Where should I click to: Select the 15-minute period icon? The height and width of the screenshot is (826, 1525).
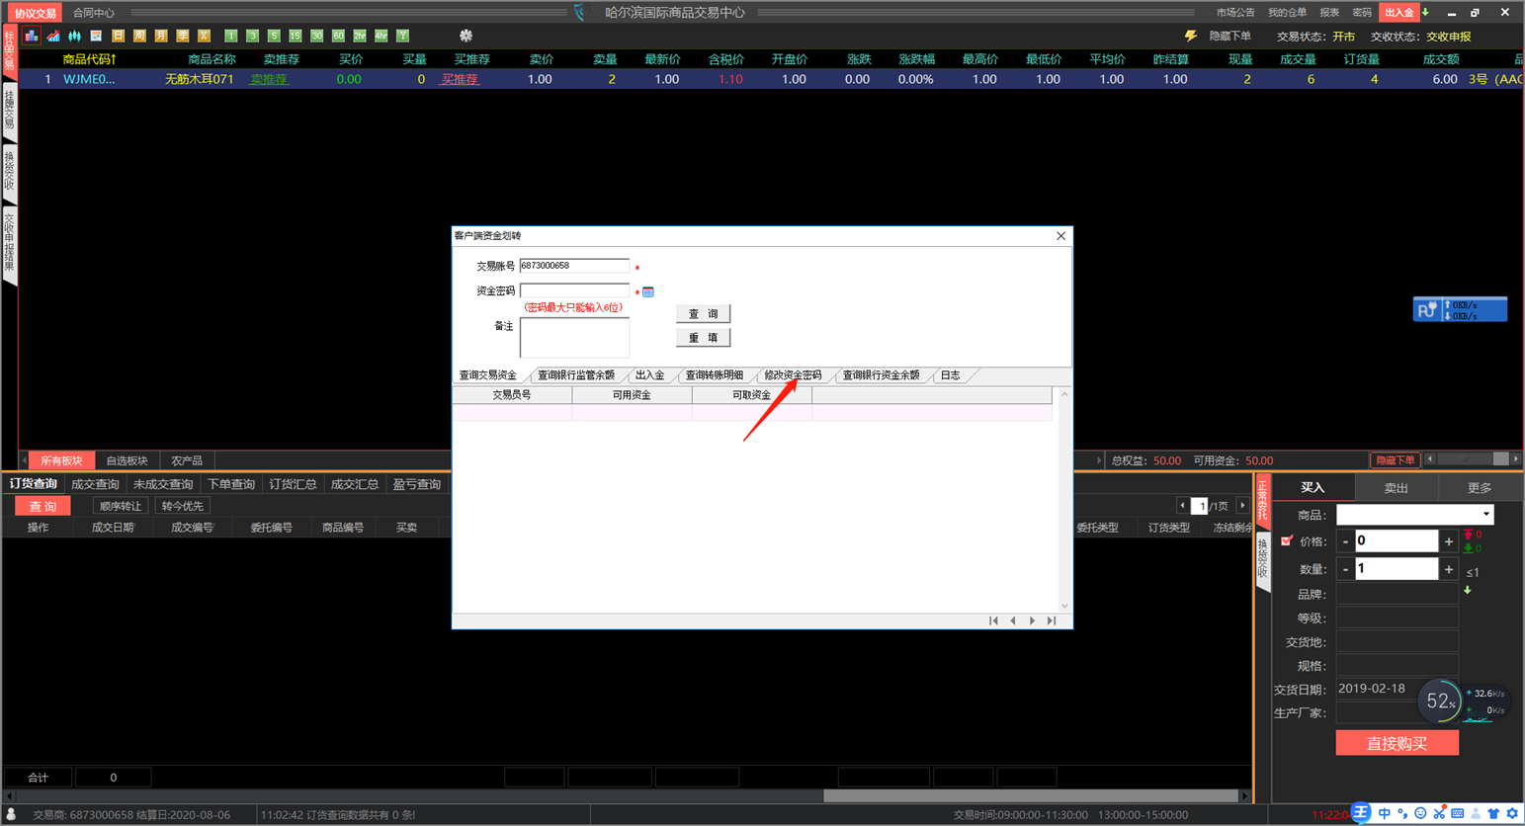pyautogui.click(x=295, y=36)
